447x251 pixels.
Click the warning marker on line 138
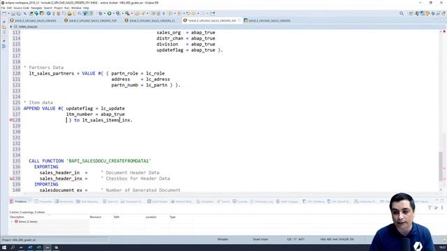click(x=11, y=178)
